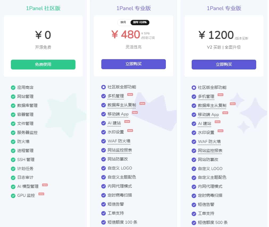The height and width of the screenshot is (227, 269).
Task: Click the green check icon beside 应用商店
Action: 13,88
